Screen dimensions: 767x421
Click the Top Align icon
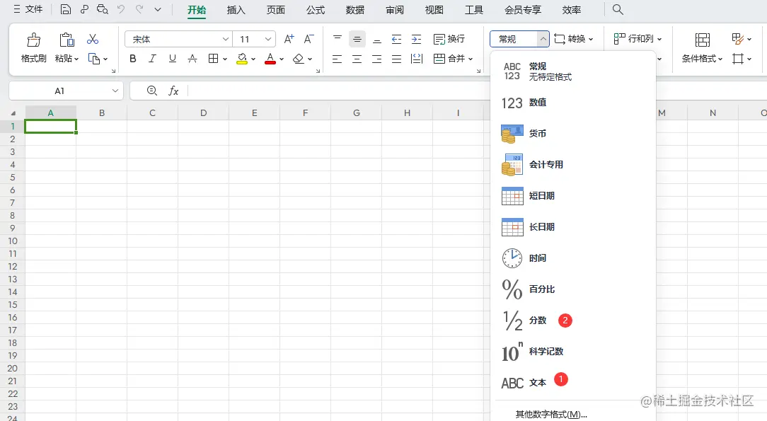tap(337, 39)
